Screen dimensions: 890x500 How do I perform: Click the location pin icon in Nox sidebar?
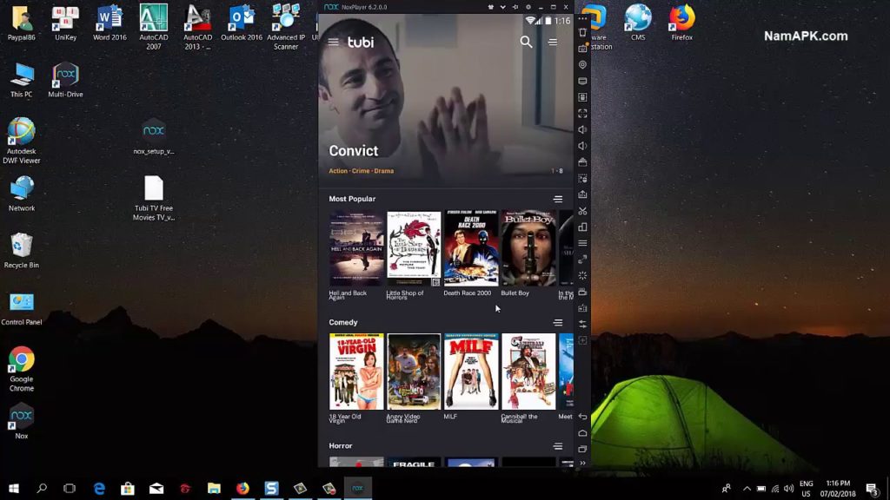coord(582,65)
